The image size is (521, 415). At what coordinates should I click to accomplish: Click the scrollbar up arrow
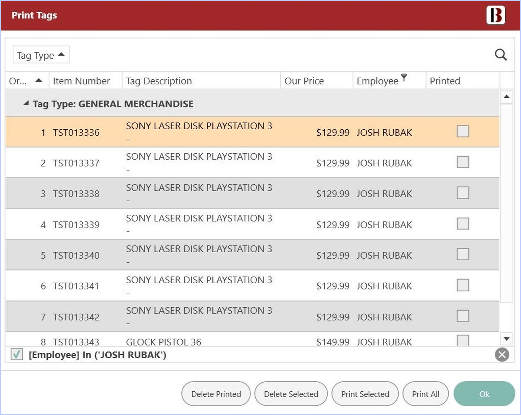click(507, 96)
